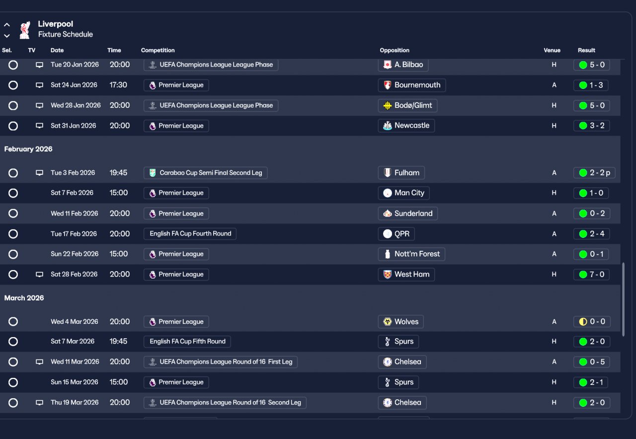Viewport: 636px width, 439px height.
Task: Select radio button for Sat 7 Mar Spurs match
Action: 13,342
